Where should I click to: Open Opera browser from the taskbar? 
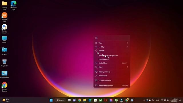click(106, 100)
